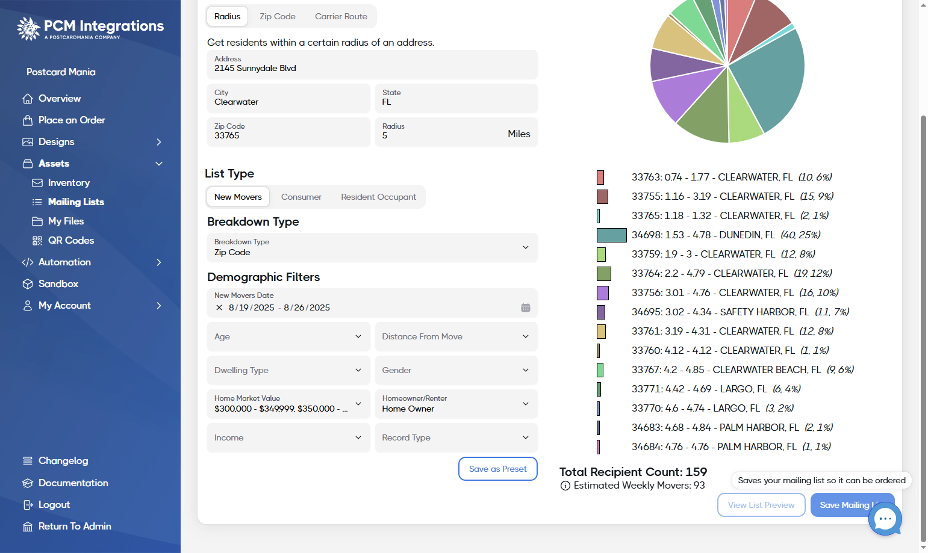
Task: Clear the New Movers Date with X
Action: click(x=219, y=307)
